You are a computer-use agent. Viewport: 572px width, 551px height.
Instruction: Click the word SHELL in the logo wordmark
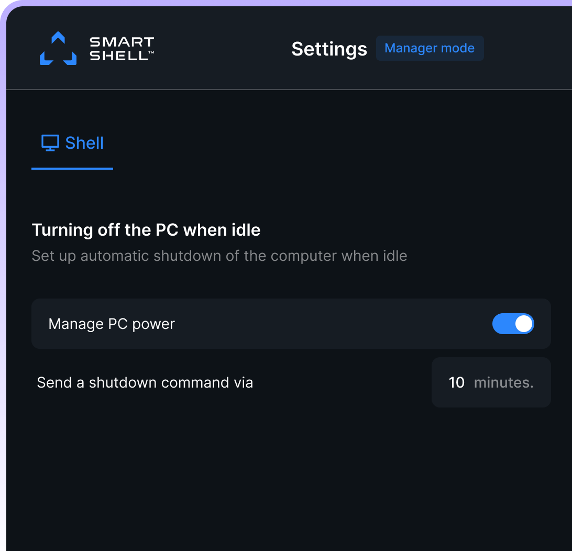[x=119, y=56]
